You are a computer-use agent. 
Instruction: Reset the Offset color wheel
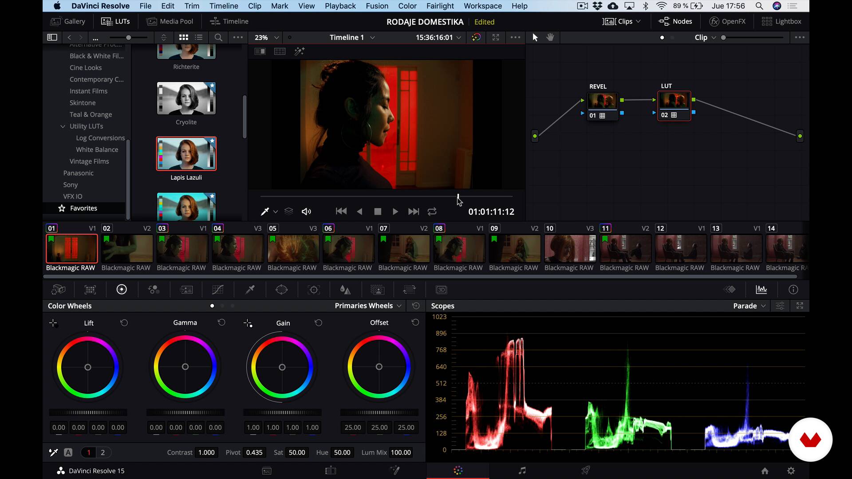tap(415, 322)
